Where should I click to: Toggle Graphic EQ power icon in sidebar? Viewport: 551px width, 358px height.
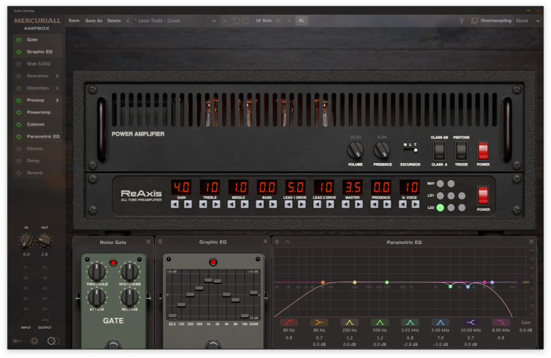point(19,52)
